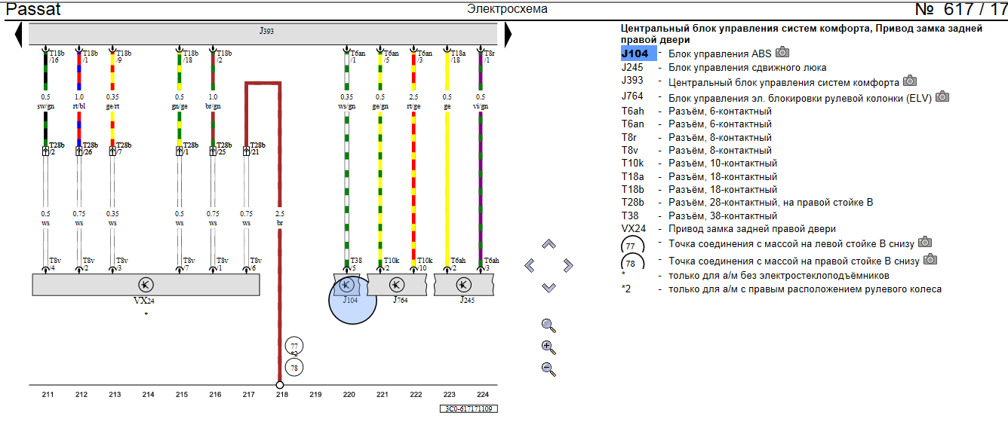Click the zoom out magnifier

(x=549, y=369)
